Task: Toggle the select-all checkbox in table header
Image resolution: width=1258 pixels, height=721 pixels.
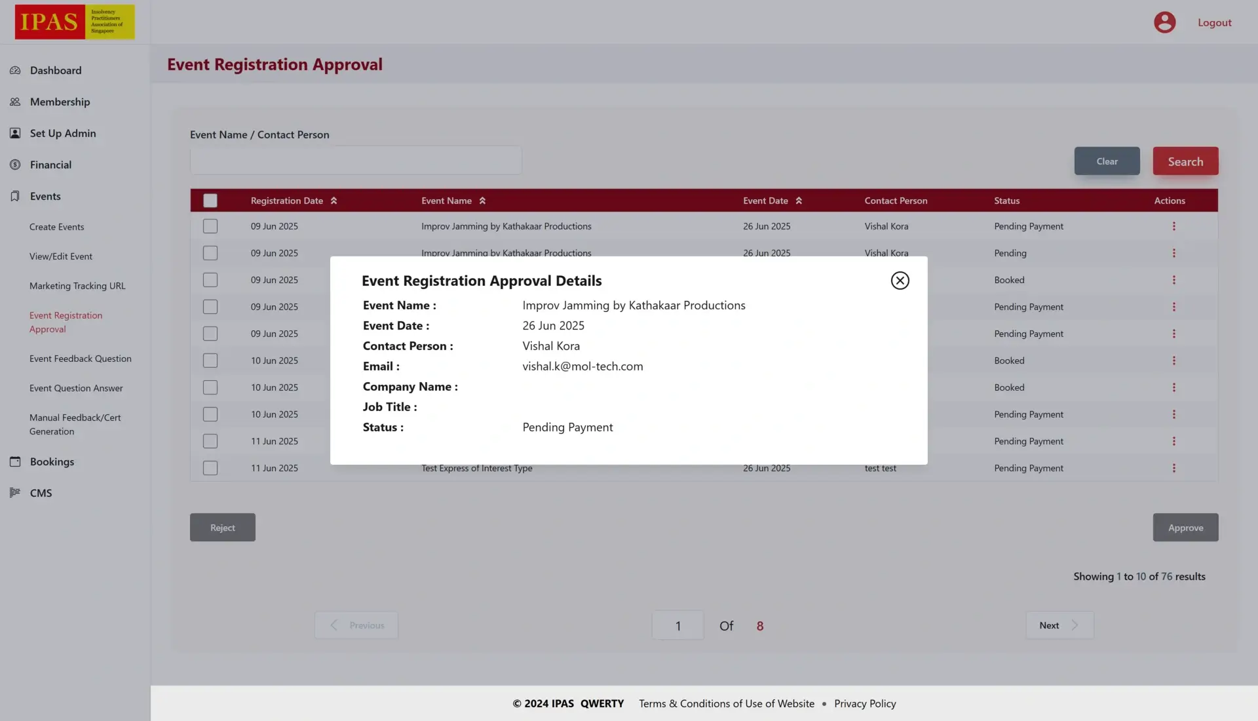Action: coord(210,201)
